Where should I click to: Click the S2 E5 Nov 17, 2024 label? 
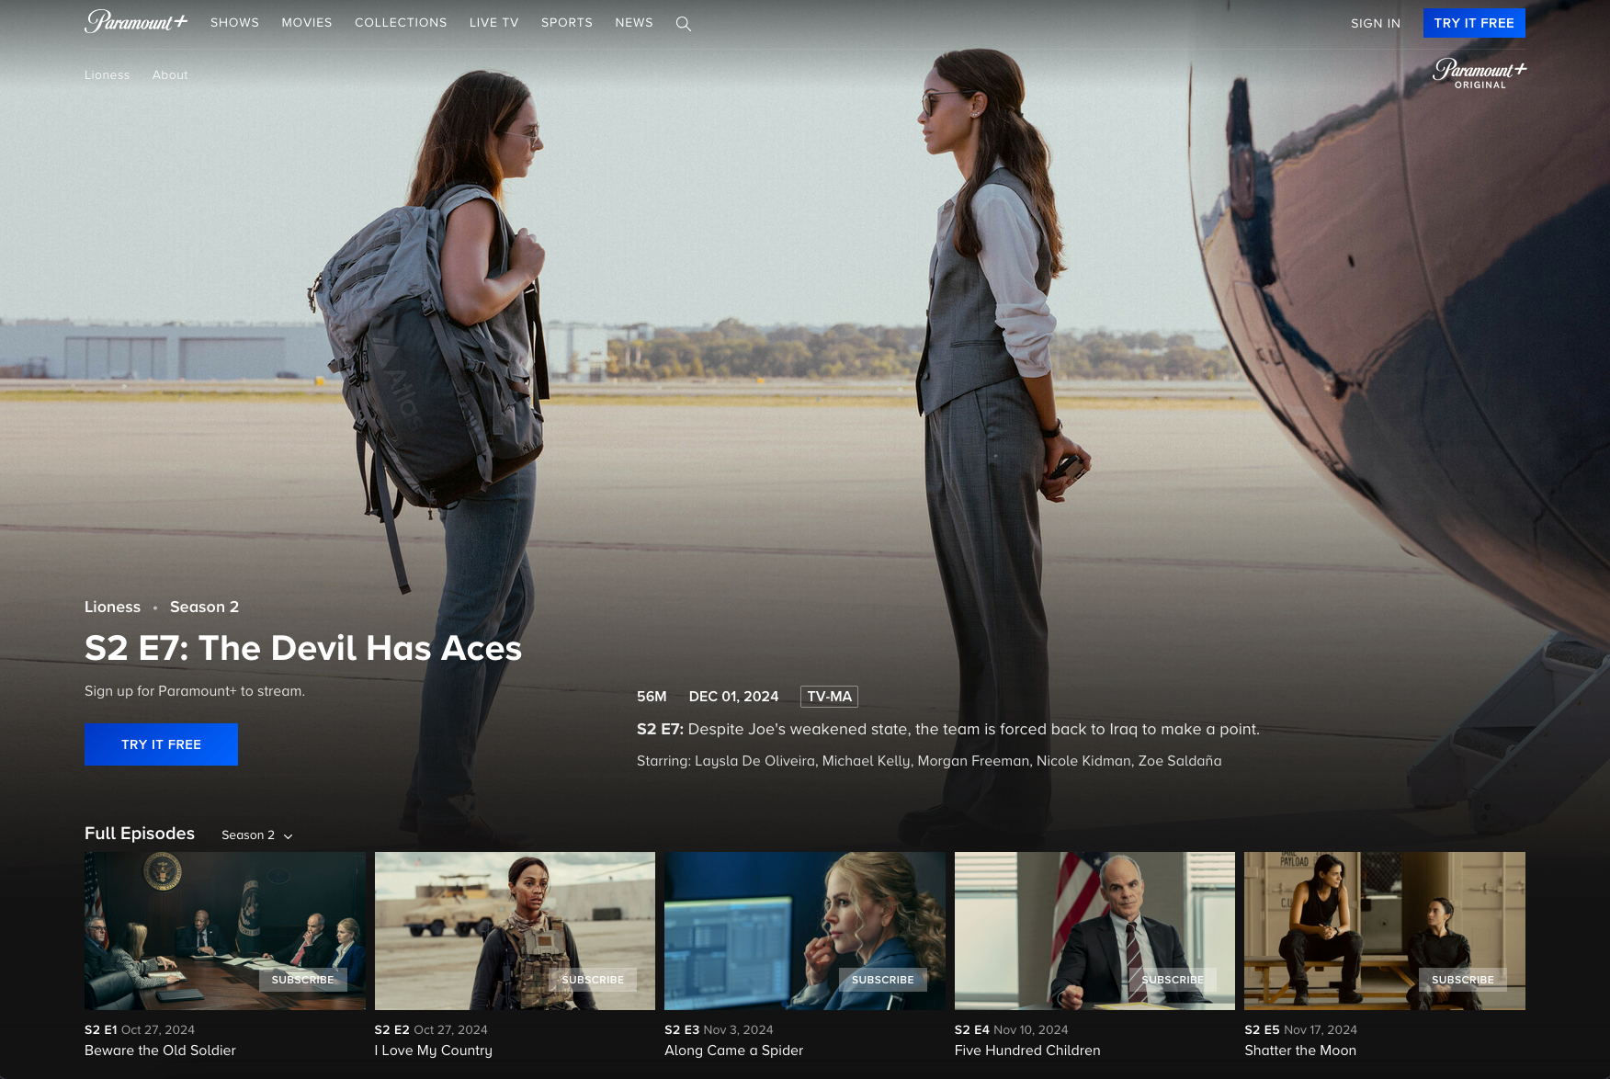(x=1301, y=1029)
